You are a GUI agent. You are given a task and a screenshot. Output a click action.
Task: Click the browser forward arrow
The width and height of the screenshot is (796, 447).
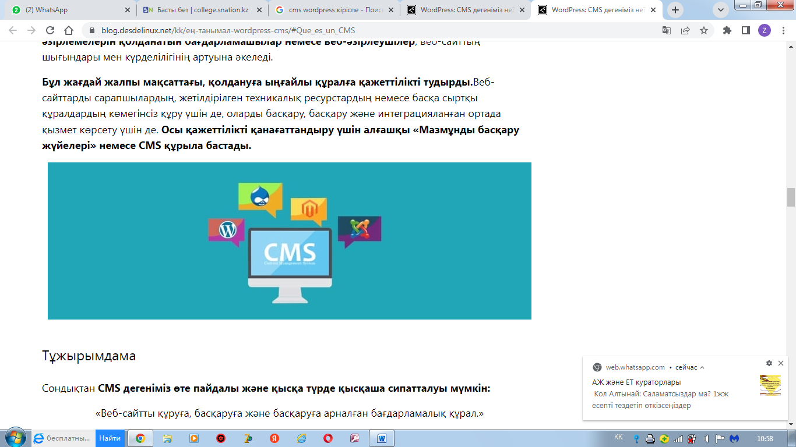tap(31, 31)
